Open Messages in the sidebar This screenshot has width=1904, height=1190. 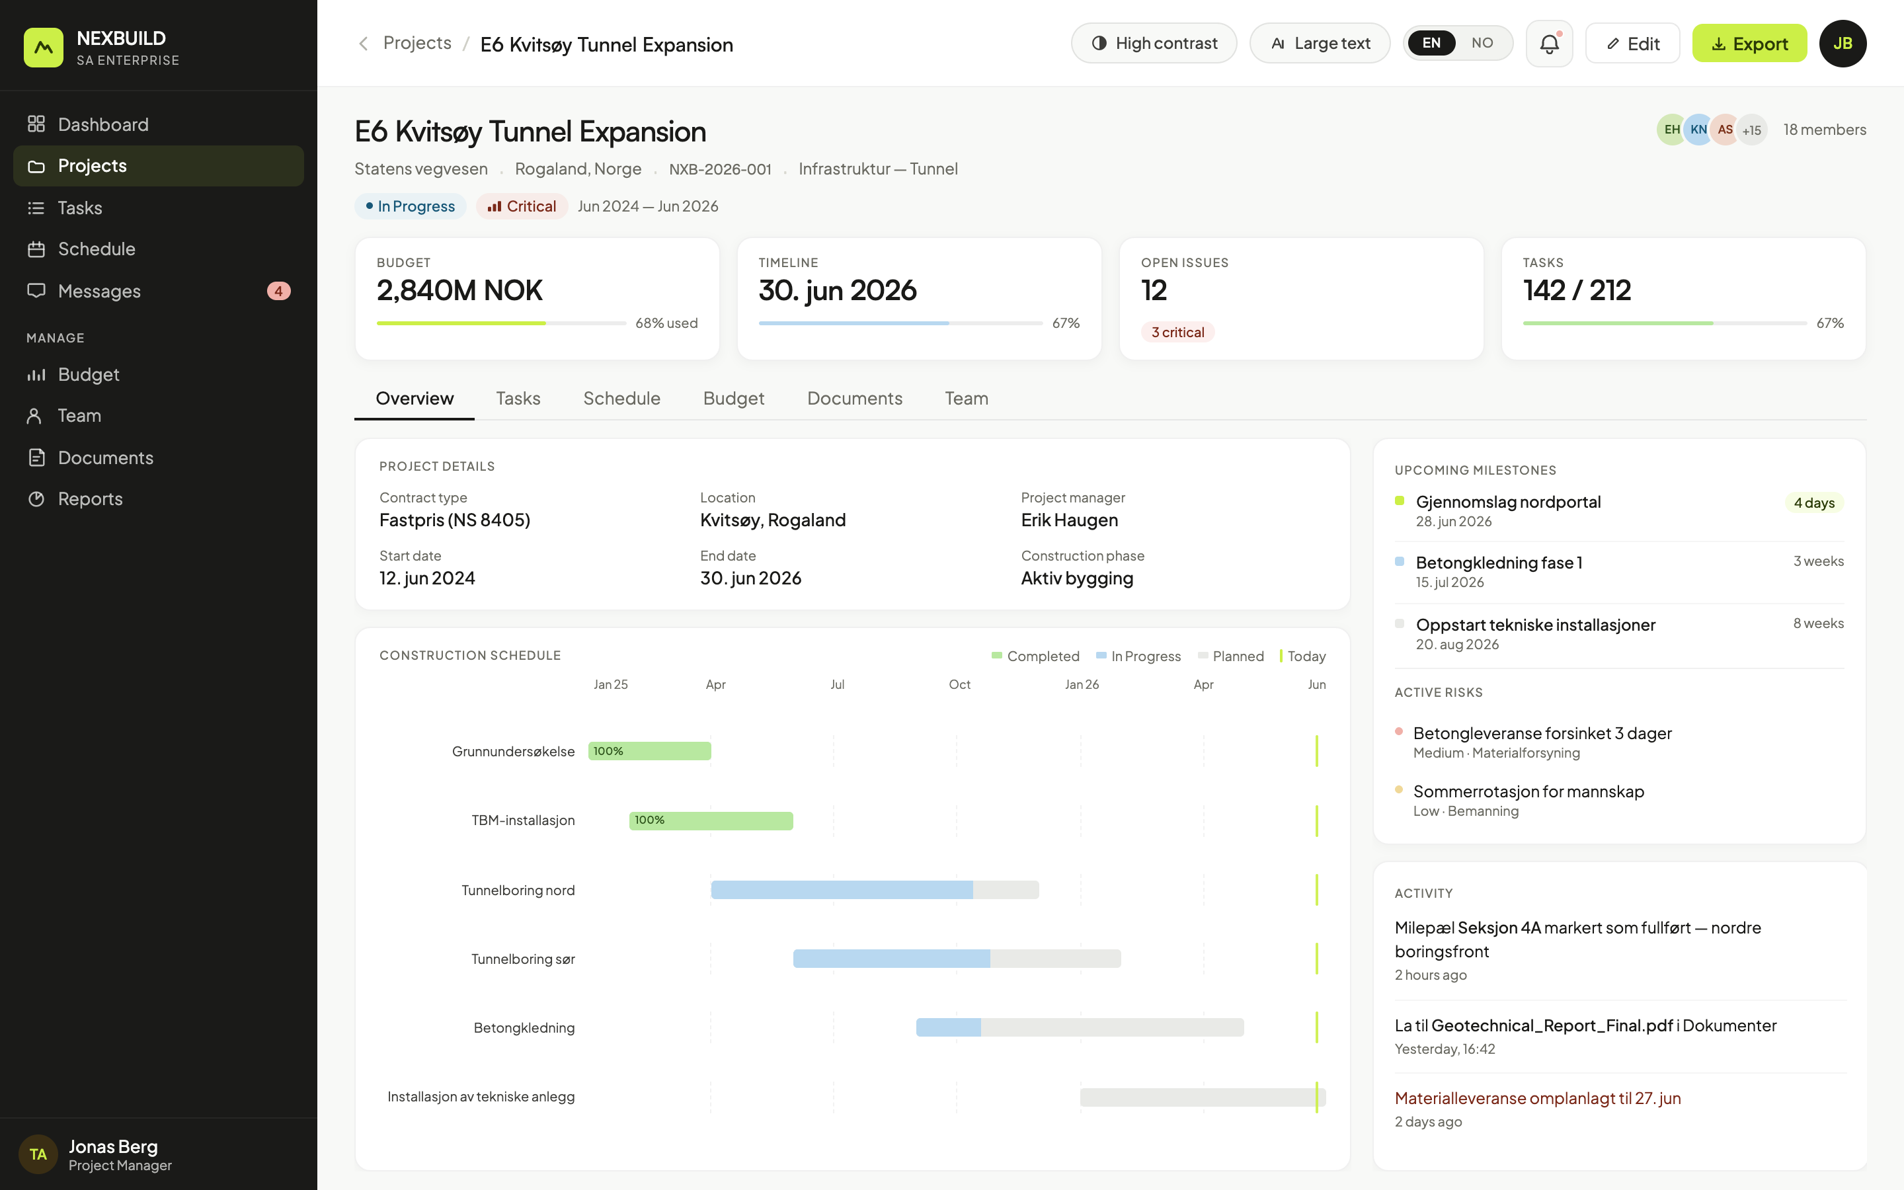click(x=158, y=290)
